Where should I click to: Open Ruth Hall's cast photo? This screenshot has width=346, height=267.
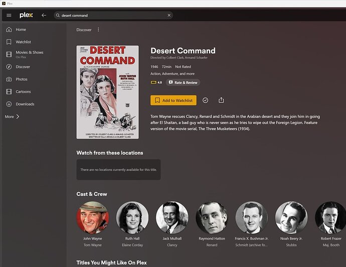(132, 217)
